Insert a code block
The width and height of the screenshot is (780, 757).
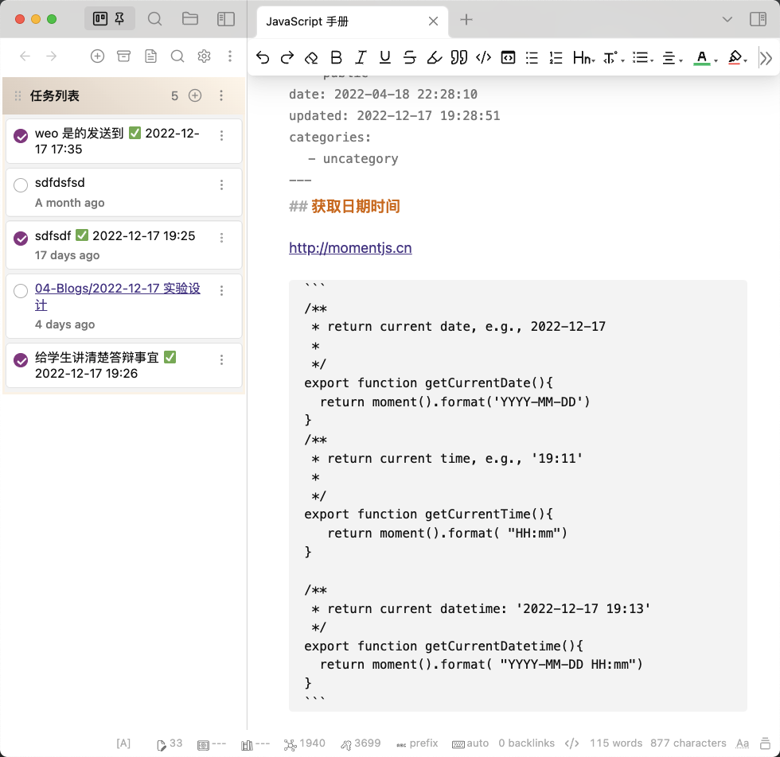click(508, 58)
